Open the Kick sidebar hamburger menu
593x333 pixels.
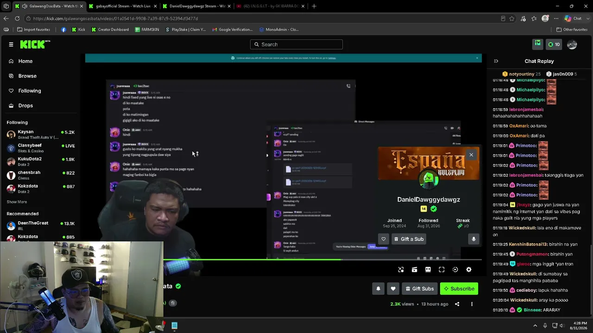[11, 44]
